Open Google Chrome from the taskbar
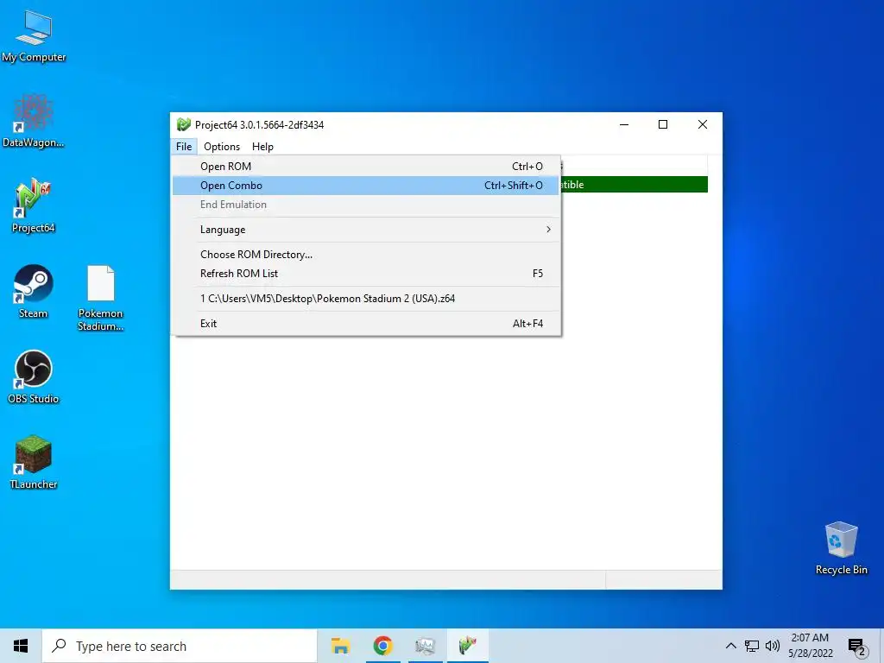The image size is (884, 663). coord(382,646)
